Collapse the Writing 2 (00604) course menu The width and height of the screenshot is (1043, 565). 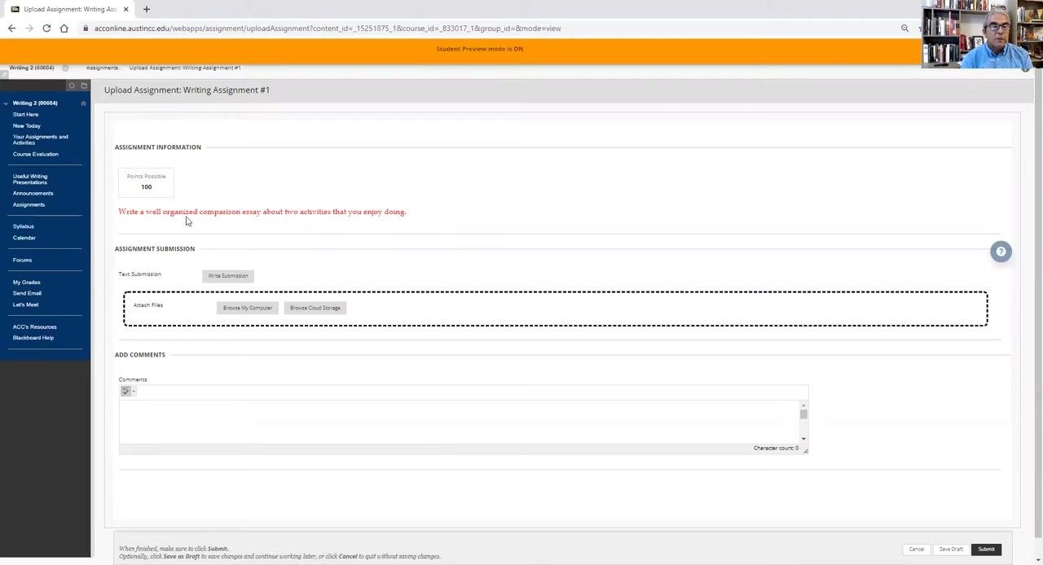point(5,103)
